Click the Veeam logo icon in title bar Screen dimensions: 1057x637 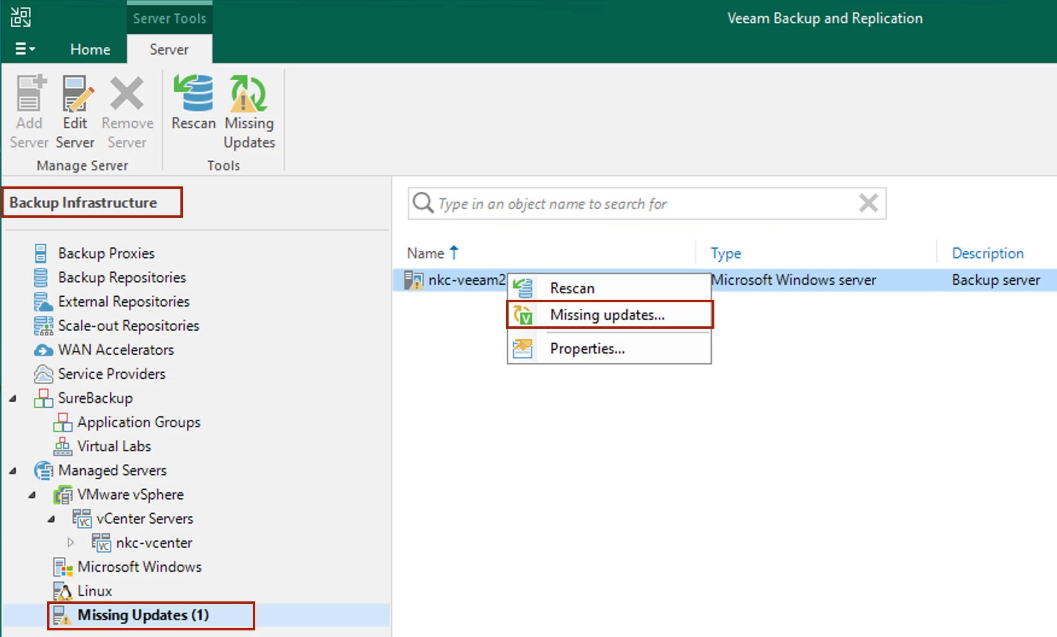(x=21, y=17)
